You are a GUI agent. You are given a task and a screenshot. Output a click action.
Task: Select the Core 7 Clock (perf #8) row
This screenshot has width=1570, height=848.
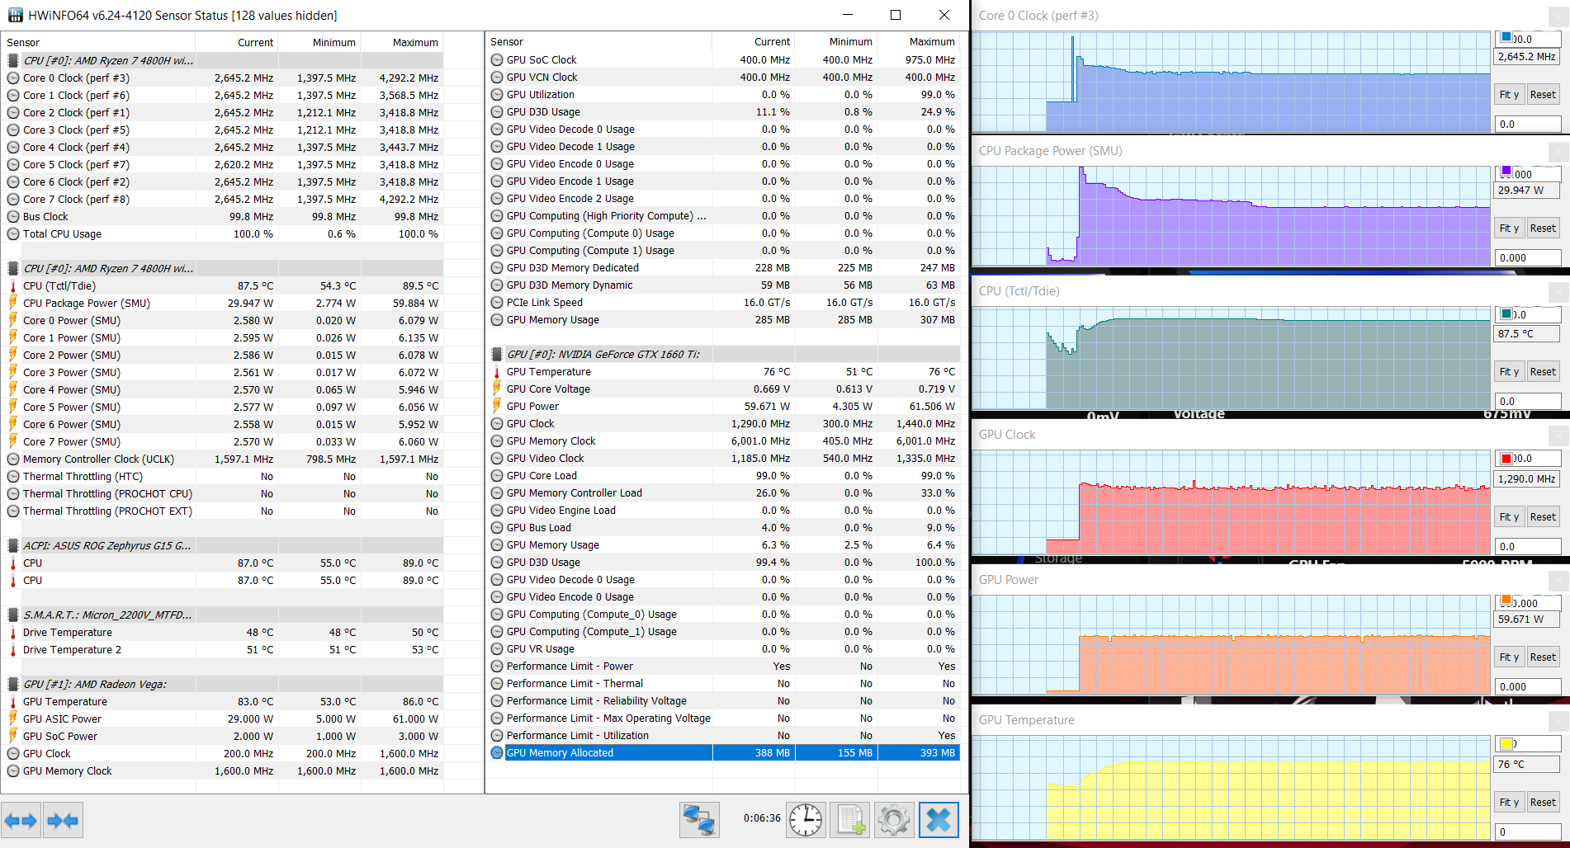[223, 200]
